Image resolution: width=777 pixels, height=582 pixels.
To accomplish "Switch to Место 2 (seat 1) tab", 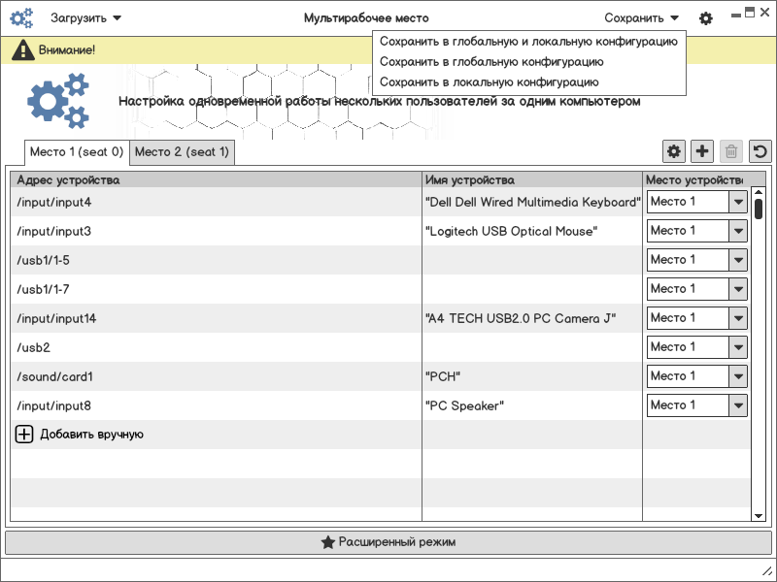I will click(182, 152).
